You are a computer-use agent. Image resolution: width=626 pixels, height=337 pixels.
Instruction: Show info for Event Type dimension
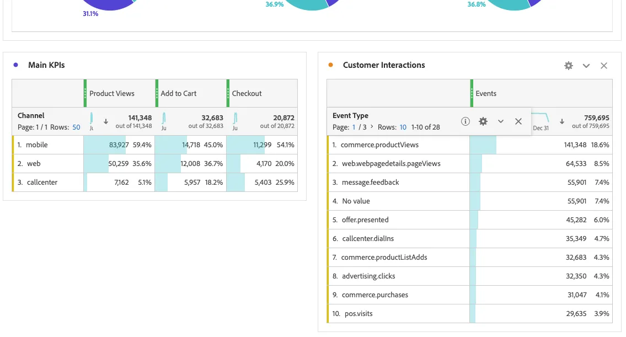[465, 121]
